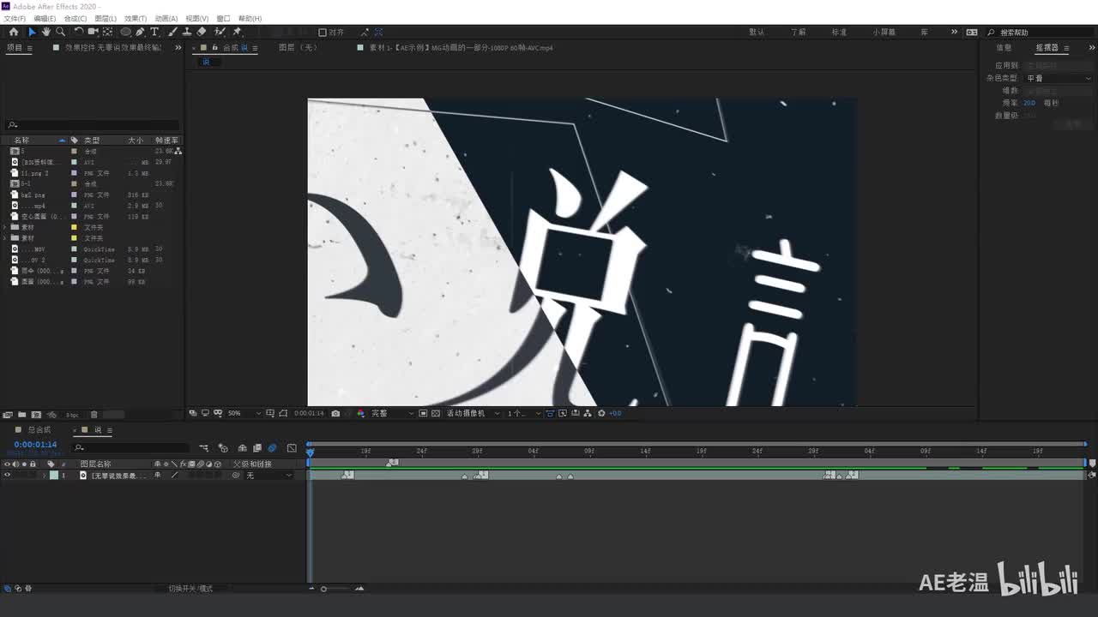Select the Horizontal Type tool
The width and height of the screenshot is (1098, 617).
pos(154,32)
